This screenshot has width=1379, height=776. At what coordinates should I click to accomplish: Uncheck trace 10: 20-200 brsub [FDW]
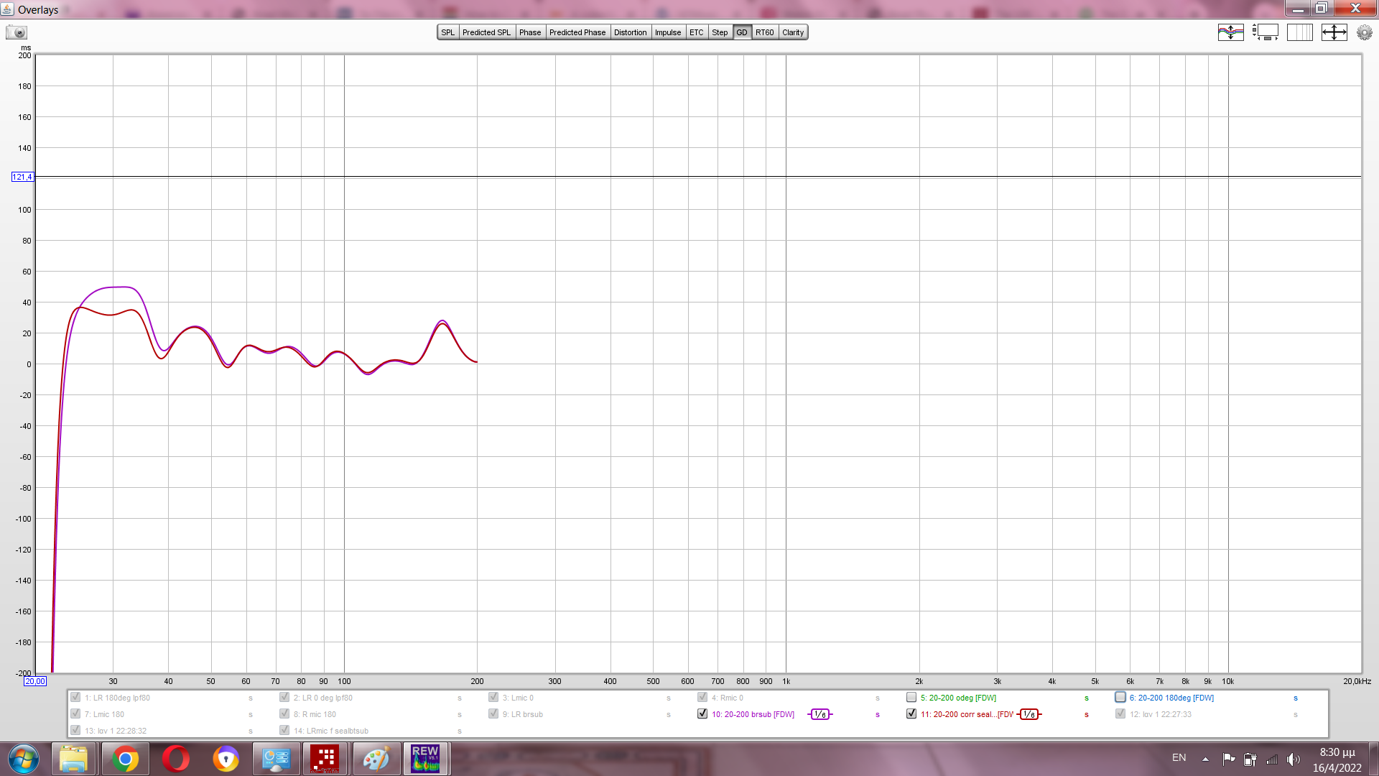coord(702,714)
